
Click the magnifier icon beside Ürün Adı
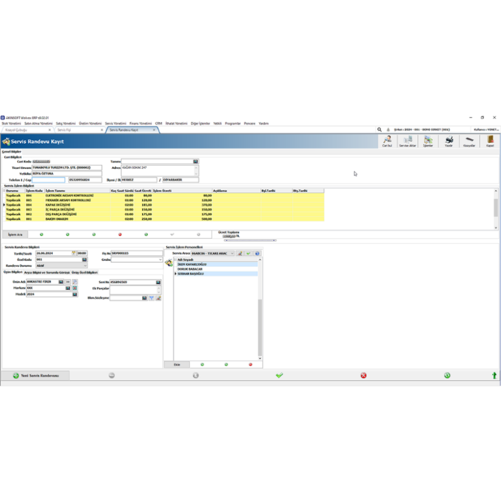point(75,282)
